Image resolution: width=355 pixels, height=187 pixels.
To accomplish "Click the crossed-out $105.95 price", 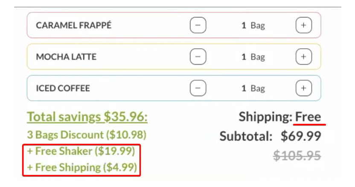I will point(297,156).
